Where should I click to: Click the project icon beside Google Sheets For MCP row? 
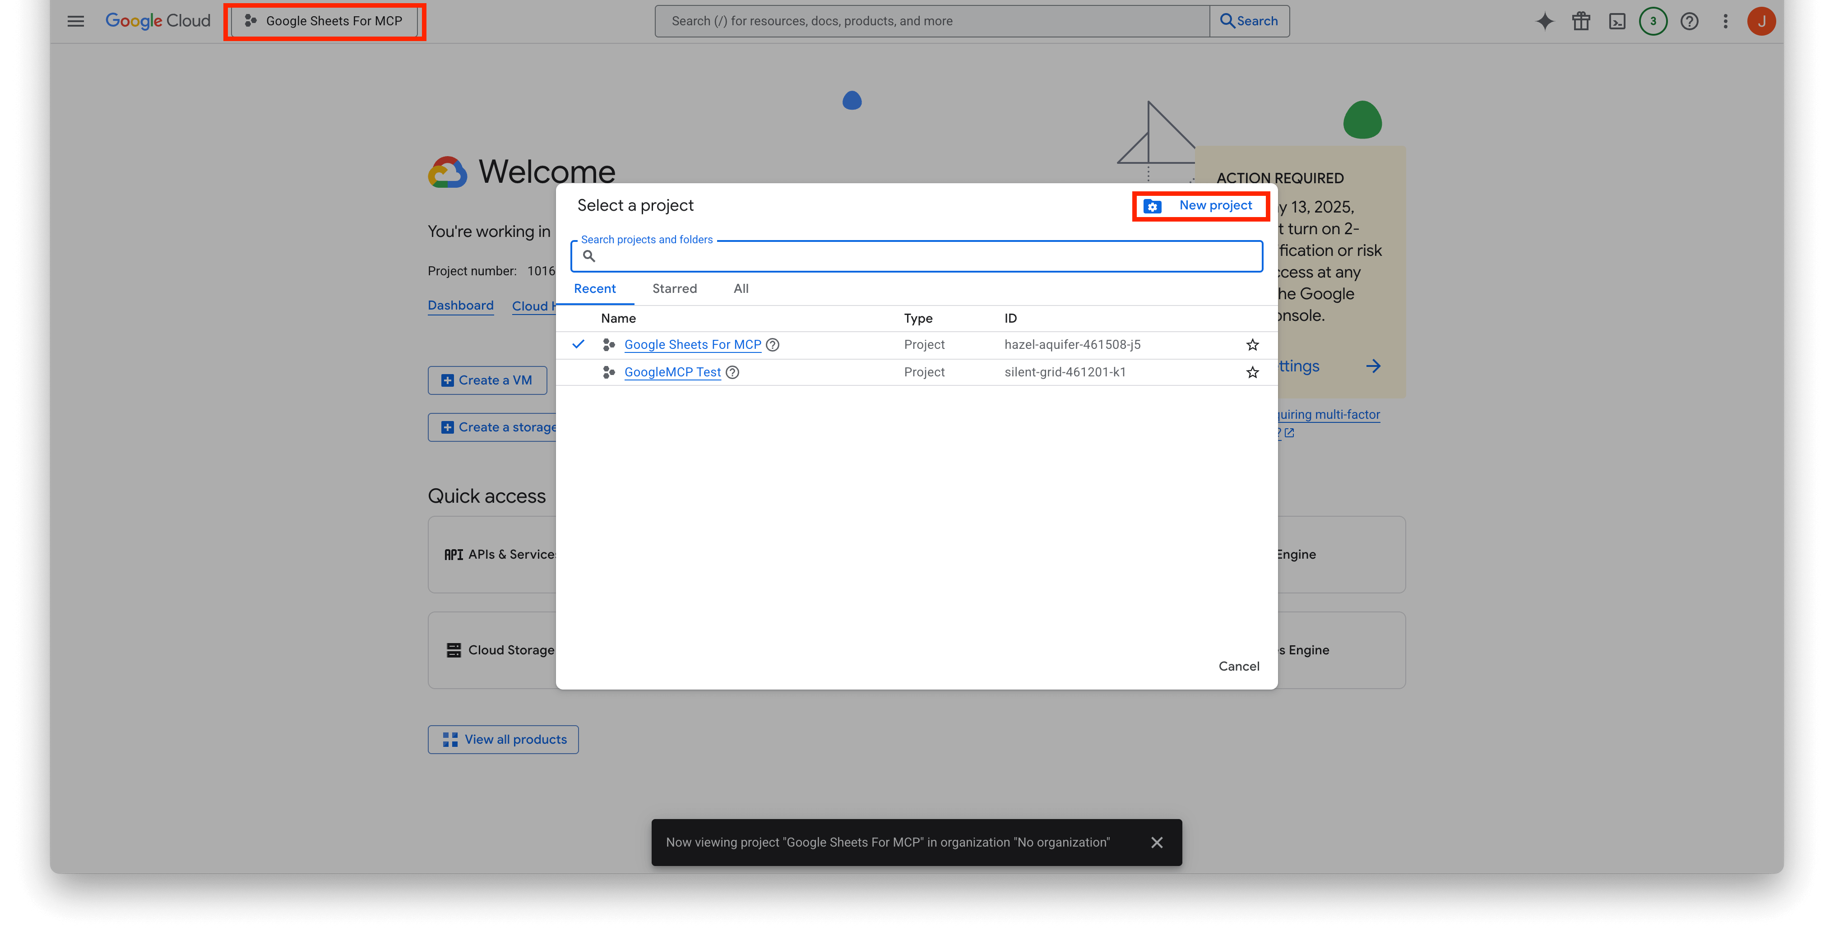pos(609,345)
